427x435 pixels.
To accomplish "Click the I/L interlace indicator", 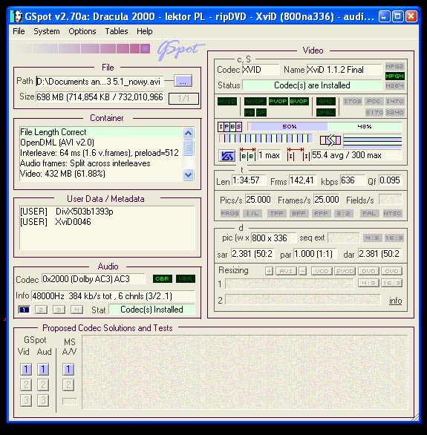I will 252,213.
